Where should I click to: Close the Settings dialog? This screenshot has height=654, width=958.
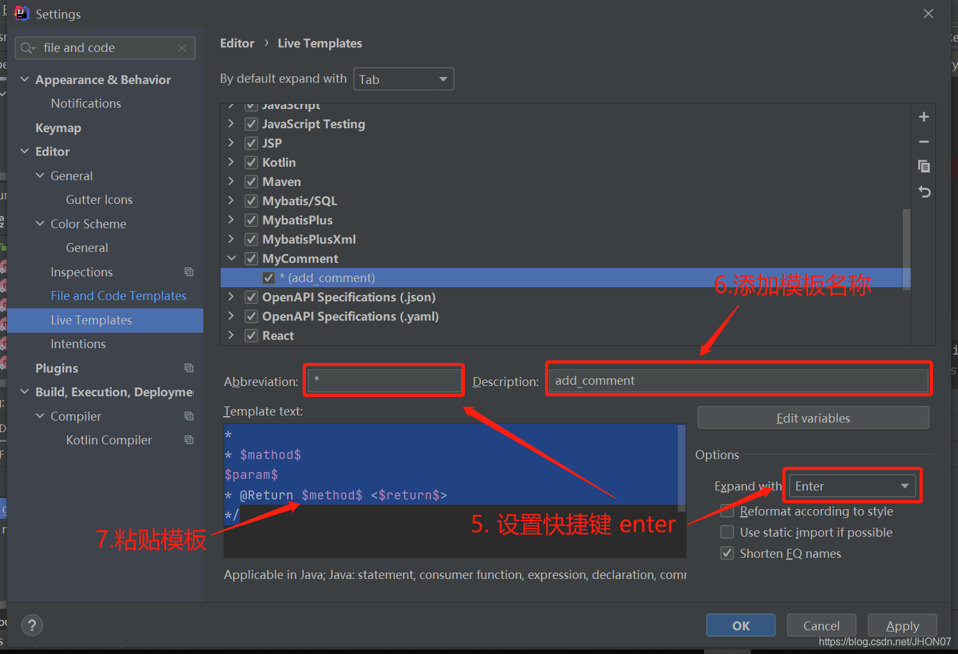tap(929, 13)
